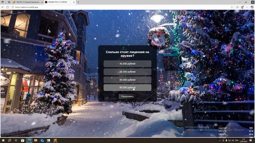
Task: Open Microsoft Store from the taskbar
Action: coord(23,140)
